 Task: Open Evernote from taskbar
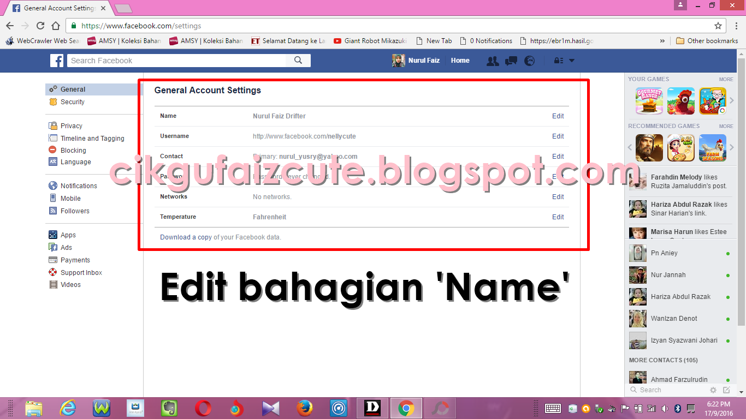pyautogui.click(x=169, y=408)
